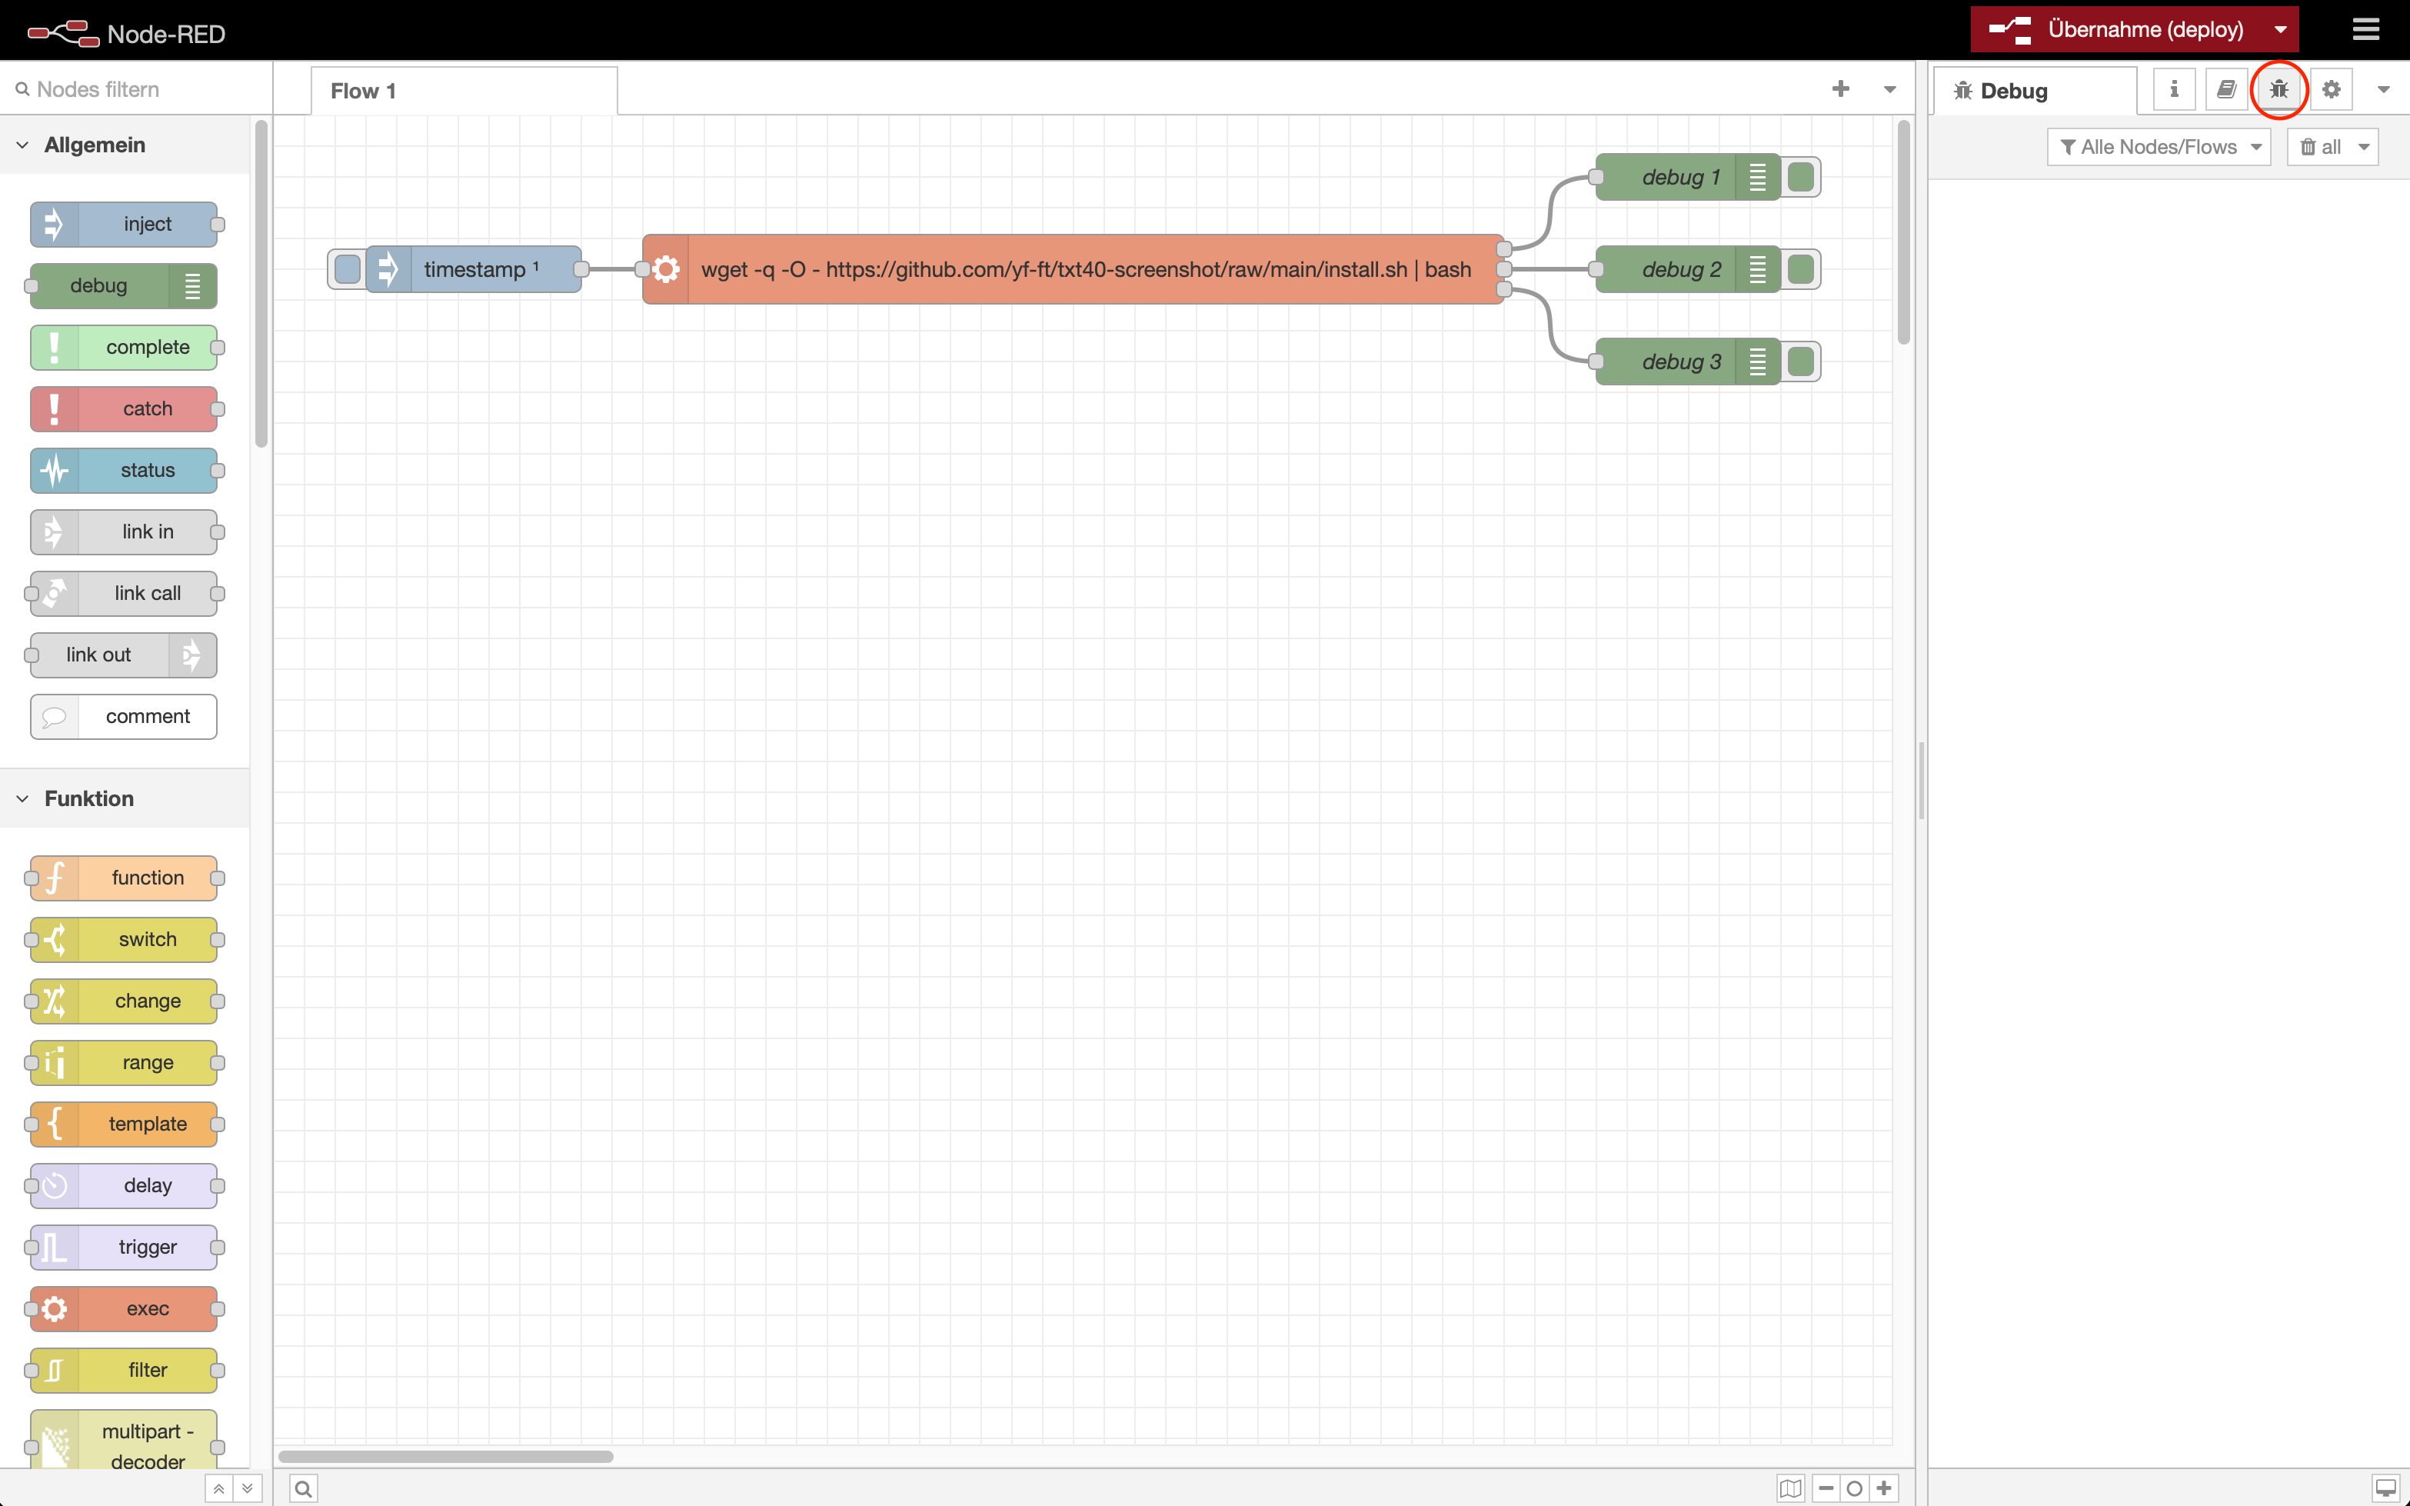Open the deploy options dropdown arrow
This screenshot has width=2410, height=1506.
[x=2281, y=30]
